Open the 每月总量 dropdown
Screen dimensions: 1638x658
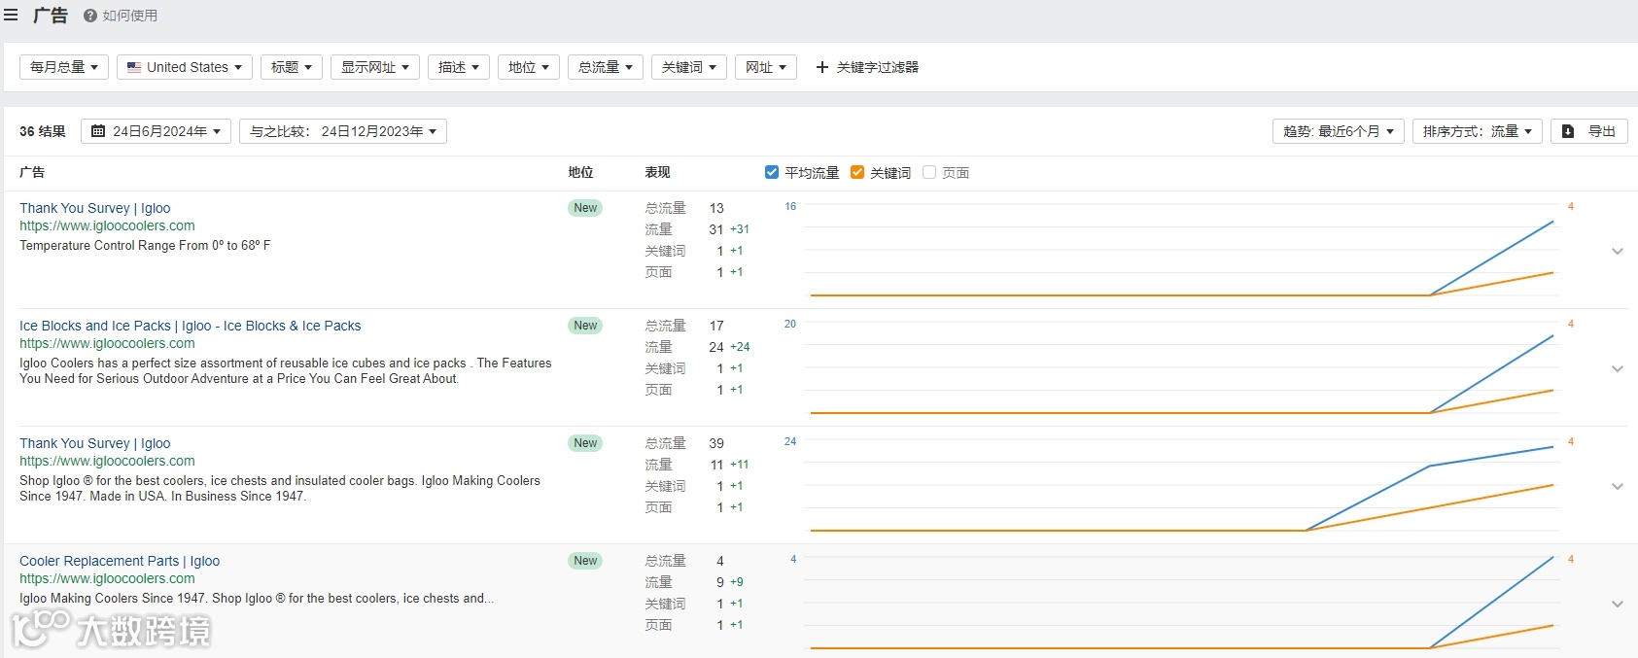(x=64, y=67)
